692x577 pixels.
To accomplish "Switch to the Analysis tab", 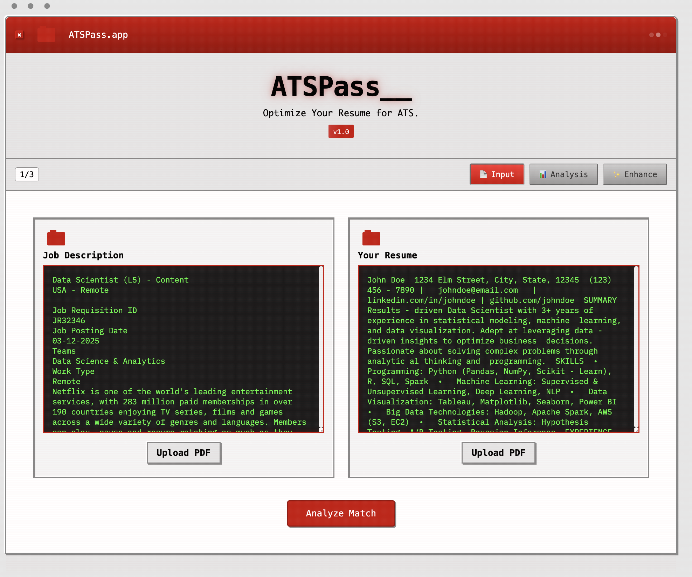I will tap(563, 174).
